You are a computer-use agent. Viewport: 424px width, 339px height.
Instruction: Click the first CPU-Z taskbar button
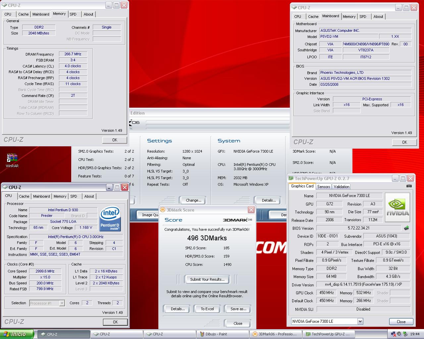63,334
